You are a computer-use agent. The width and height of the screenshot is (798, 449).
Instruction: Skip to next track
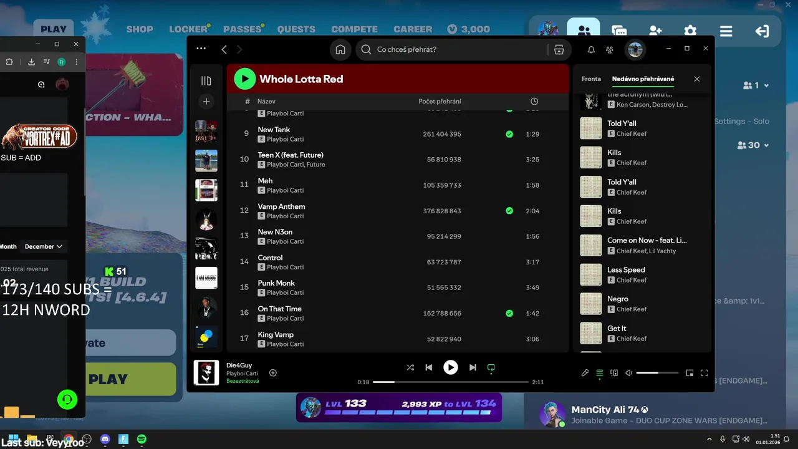pyautogui.click(x=473, y=367)
